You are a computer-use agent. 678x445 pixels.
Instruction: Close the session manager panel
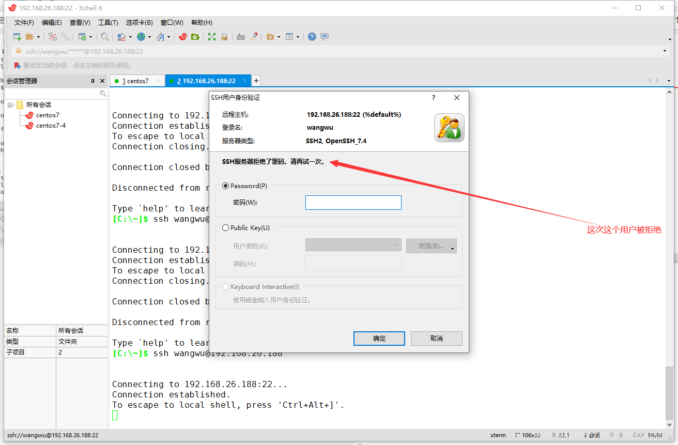tap(102, 81)
